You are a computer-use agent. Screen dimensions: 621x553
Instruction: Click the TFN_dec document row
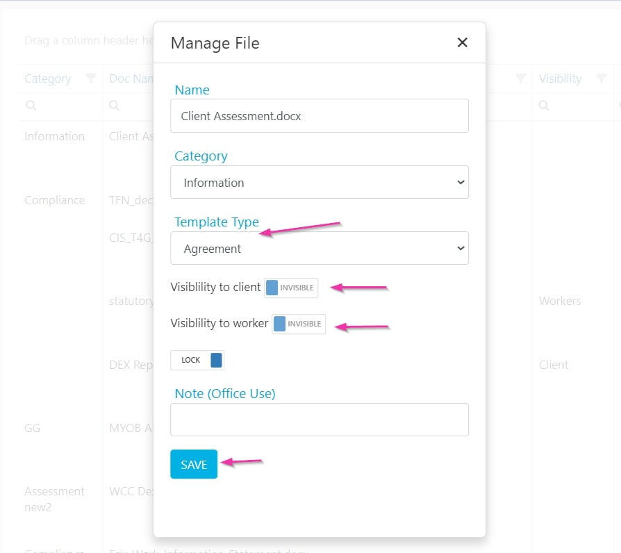click(131, 201)
